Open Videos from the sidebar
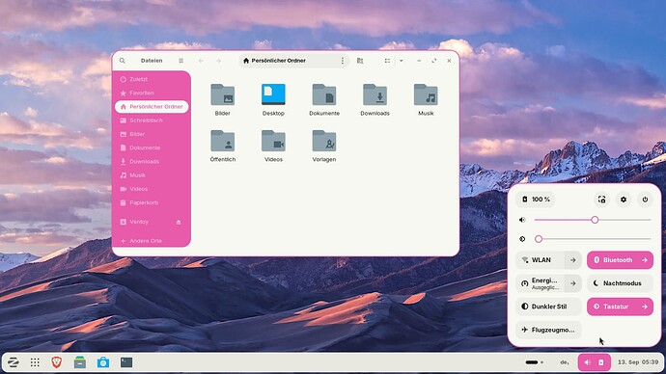 tap(152, 189)
